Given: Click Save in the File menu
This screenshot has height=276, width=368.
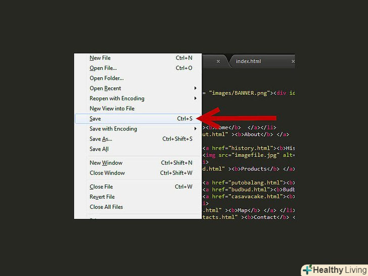Looking at the screenshot, I should pyautogui.click(x=138, y=119).
